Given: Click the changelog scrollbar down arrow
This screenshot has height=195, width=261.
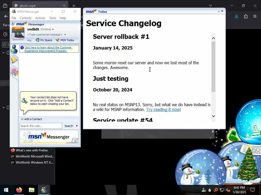Looking at the screenshot, I should click(x=213, y=116).
